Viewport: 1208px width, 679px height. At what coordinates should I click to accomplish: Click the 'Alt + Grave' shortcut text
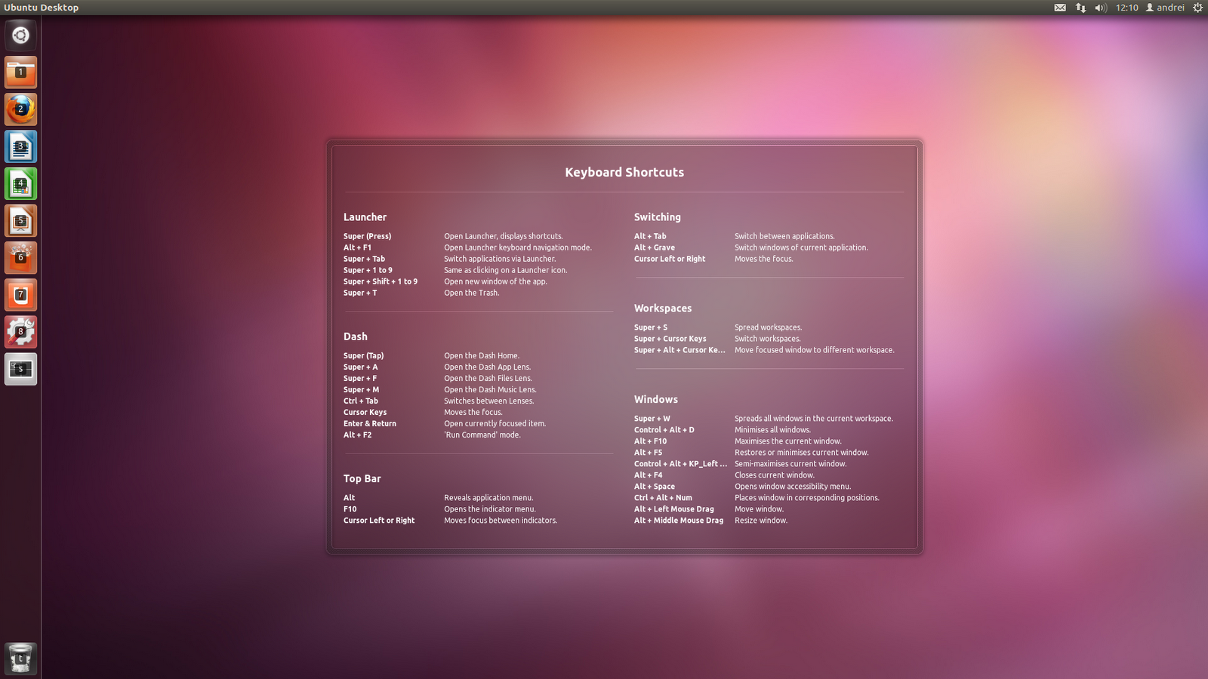click(655, 247)
